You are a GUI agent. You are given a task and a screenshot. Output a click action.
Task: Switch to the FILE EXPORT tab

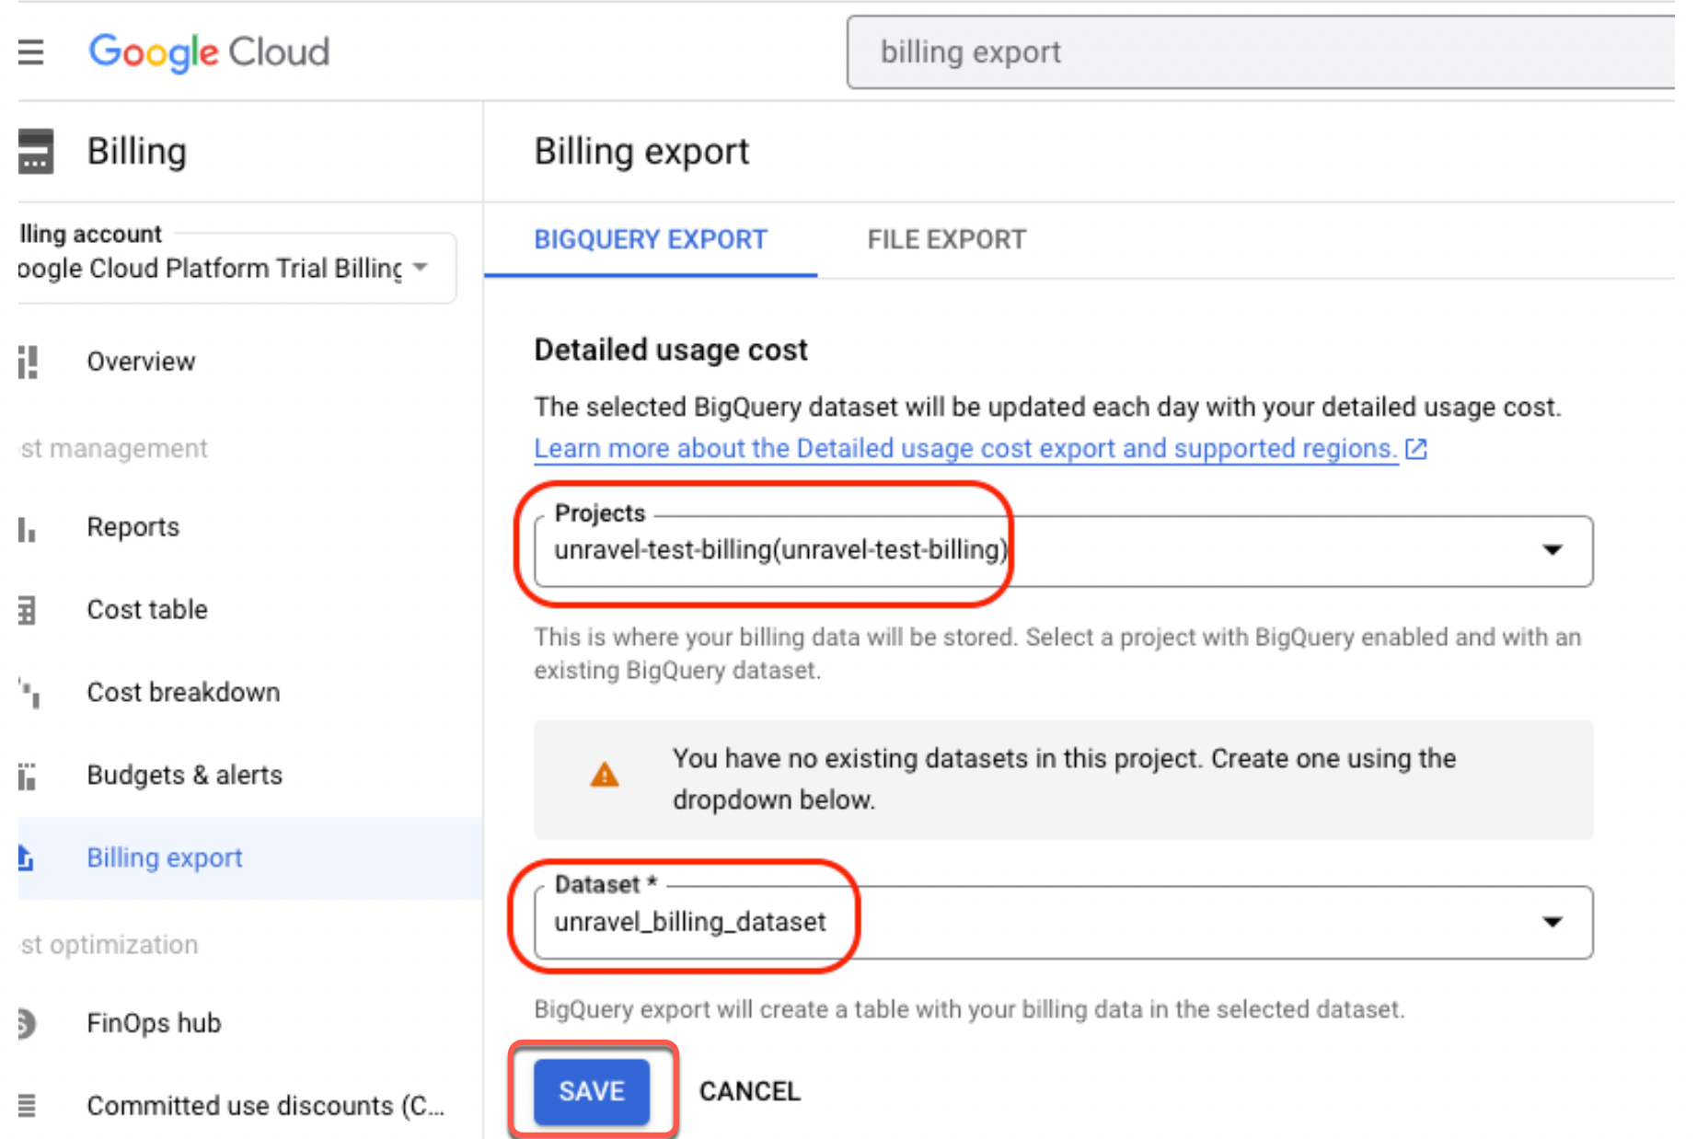(946, 239)
